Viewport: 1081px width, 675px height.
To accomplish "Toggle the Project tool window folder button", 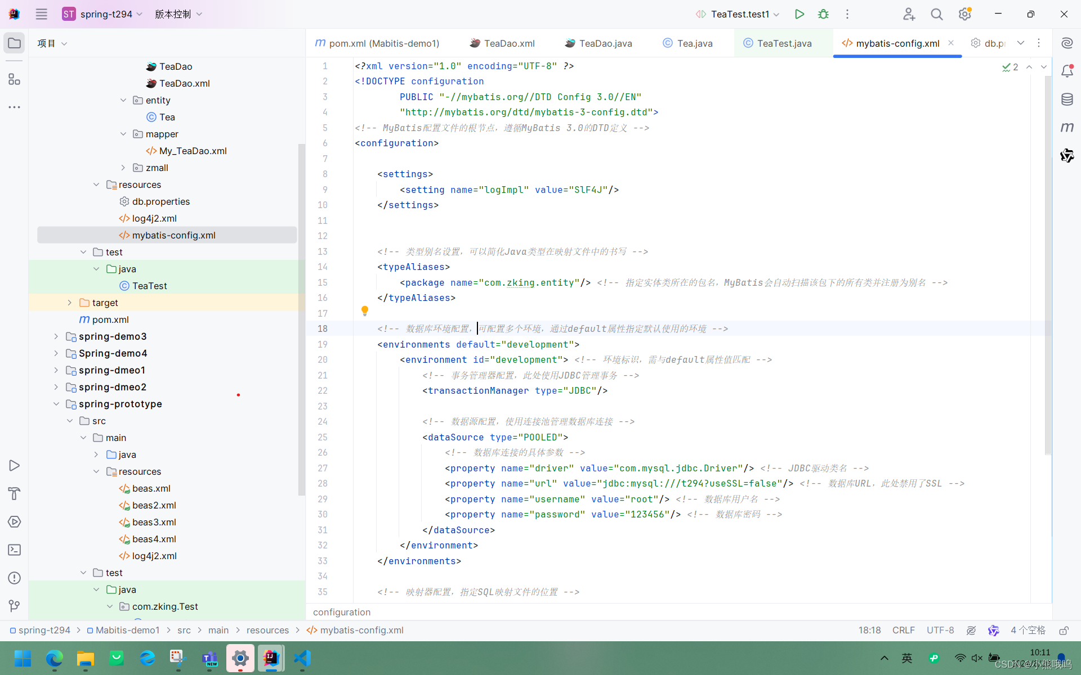I will pyautogui.click(x=15, y=43).
